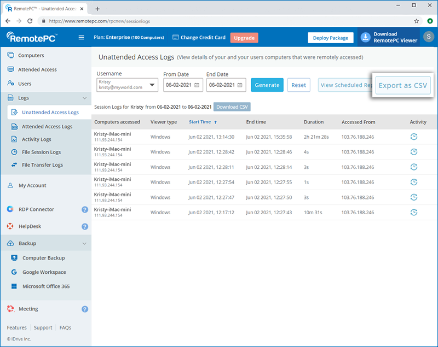Open Attended Access Logs in sidebar

pos(47,126)
